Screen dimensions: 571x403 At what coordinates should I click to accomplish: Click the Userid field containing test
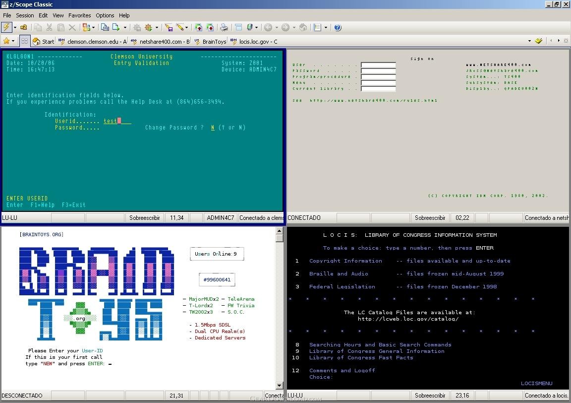click(x=117, y=121)
